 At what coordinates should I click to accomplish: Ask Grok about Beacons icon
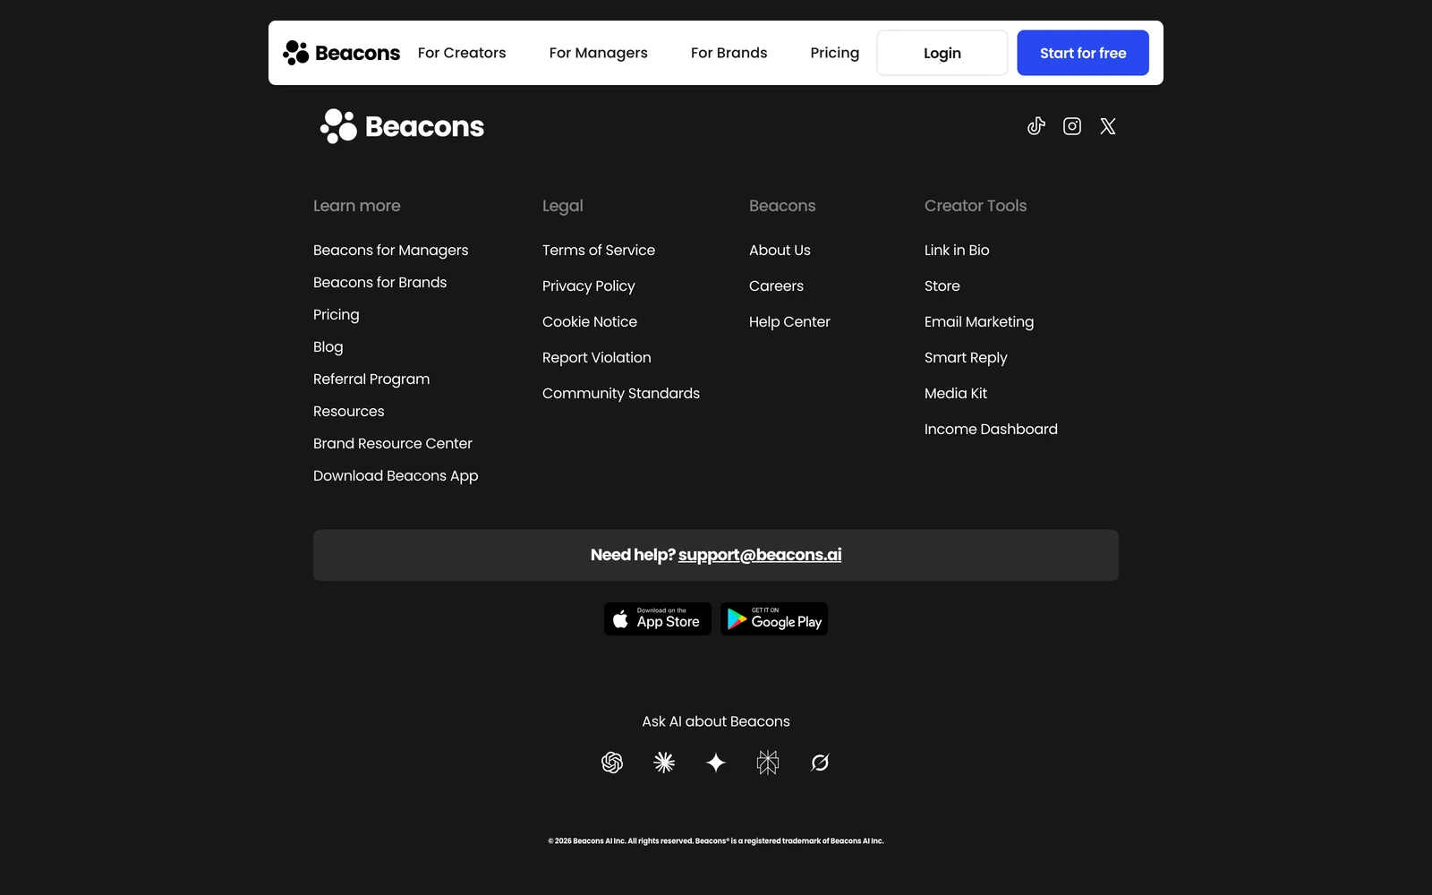820,763
